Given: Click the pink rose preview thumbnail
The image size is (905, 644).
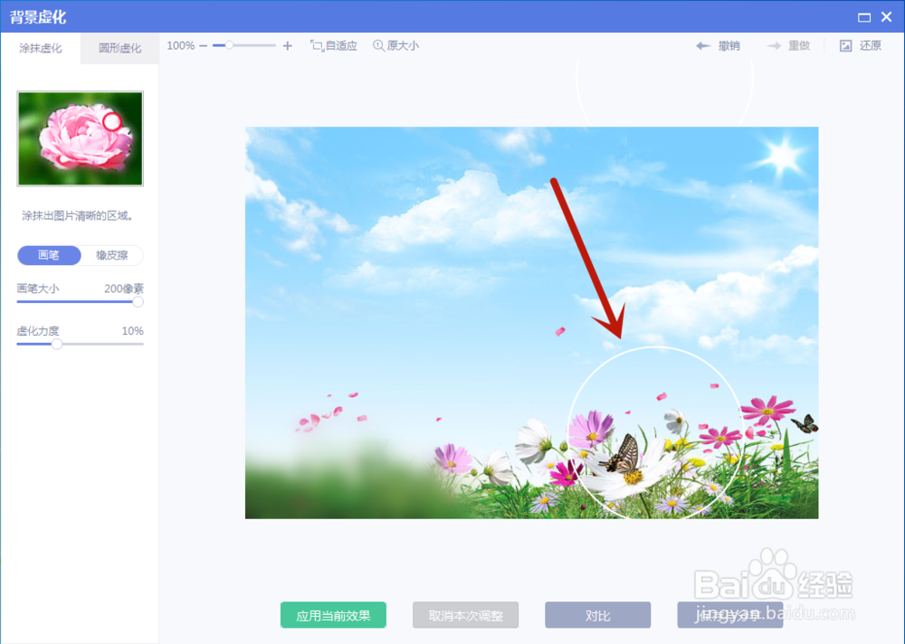Looking at the screenshot, I should click(81, 138).
